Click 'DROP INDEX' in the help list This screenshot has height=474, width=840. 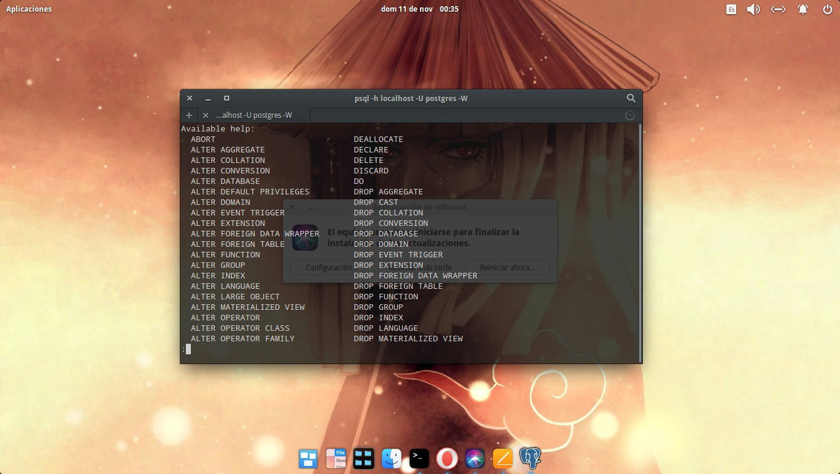point(379,317)
